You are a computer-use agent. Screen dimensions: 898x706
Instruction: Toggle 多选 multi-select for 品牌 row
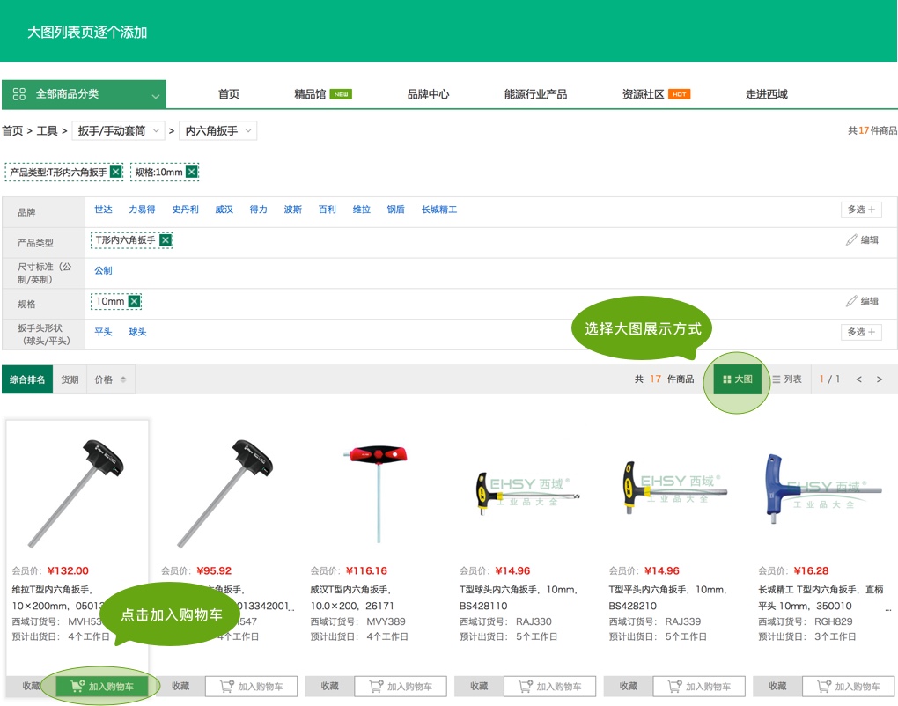[860, 210]
